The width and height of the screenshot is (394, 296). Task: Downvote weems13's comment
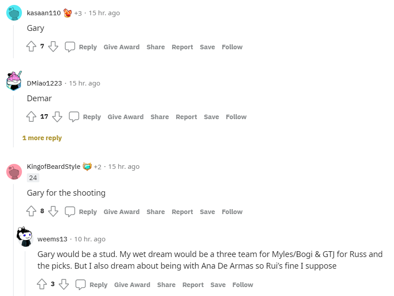click(x=64, y=284)
